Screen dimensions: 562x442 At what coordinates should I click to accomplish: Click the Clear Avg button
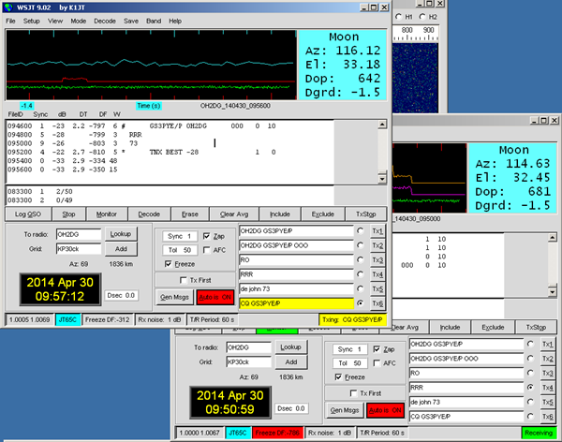click(x=234, y=214)
